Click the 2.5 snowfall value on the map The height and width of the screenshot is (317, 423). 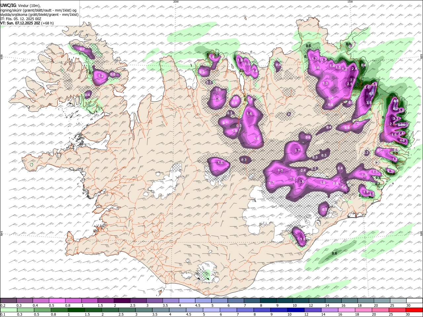click(x=350, y=84)
